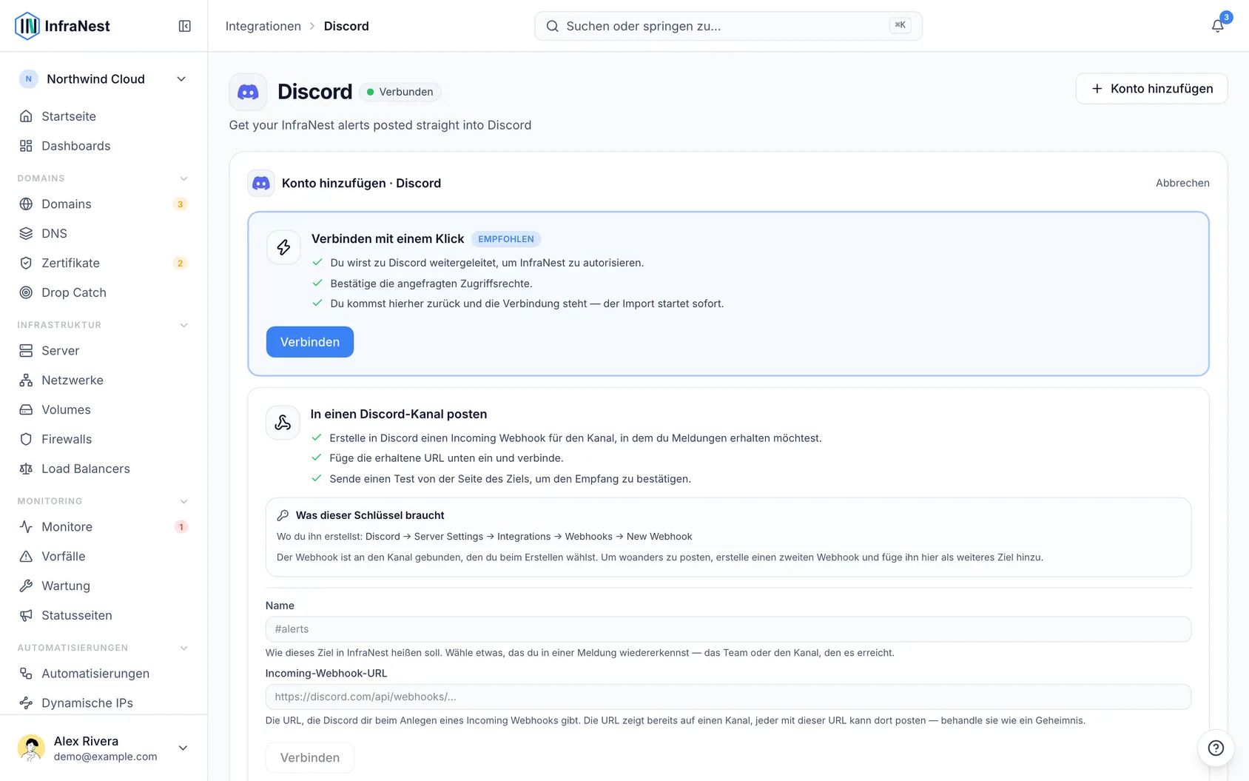Navigate to Firewalls
This screenshot has height=781, width=1249.
coord(103,439)
